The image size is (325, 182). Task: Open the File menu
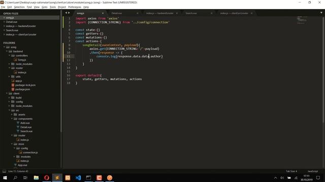point(3,7)
